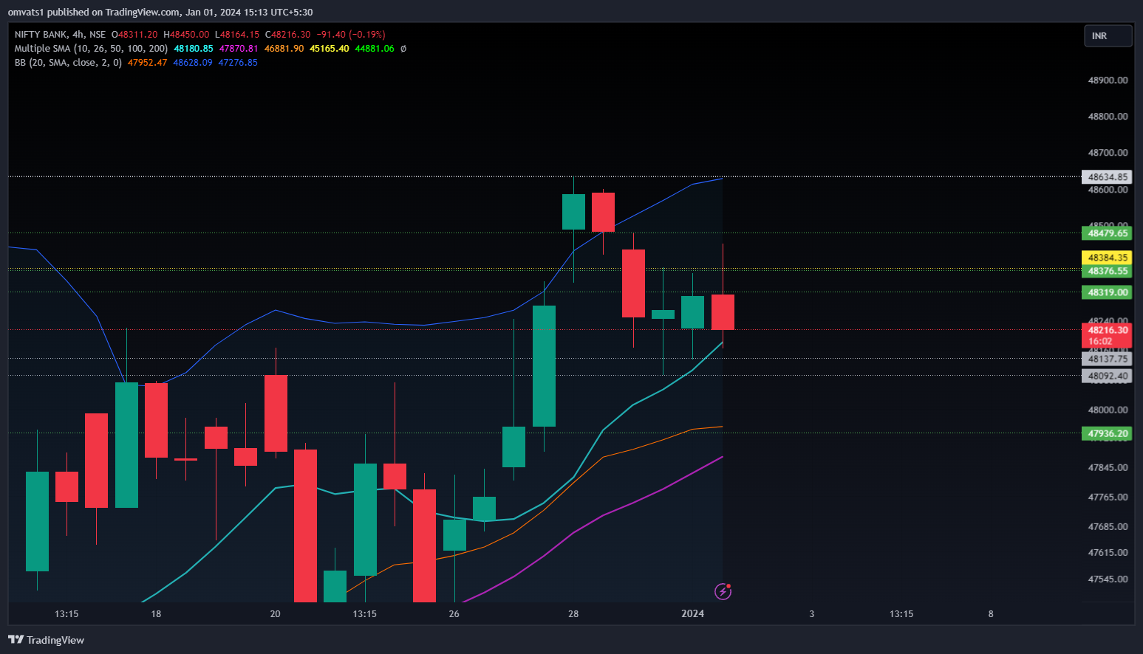1143x654 pixels.
Task: Click the SMA value 48180.85
Action: point(194,49)
